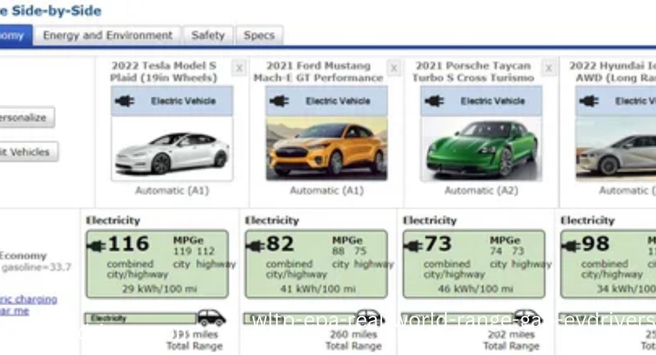Viewport: 656px width, 355px height.
Task: Click the plug icon in Mustang's Electric Vehicle banner
Action: (279, 101)
